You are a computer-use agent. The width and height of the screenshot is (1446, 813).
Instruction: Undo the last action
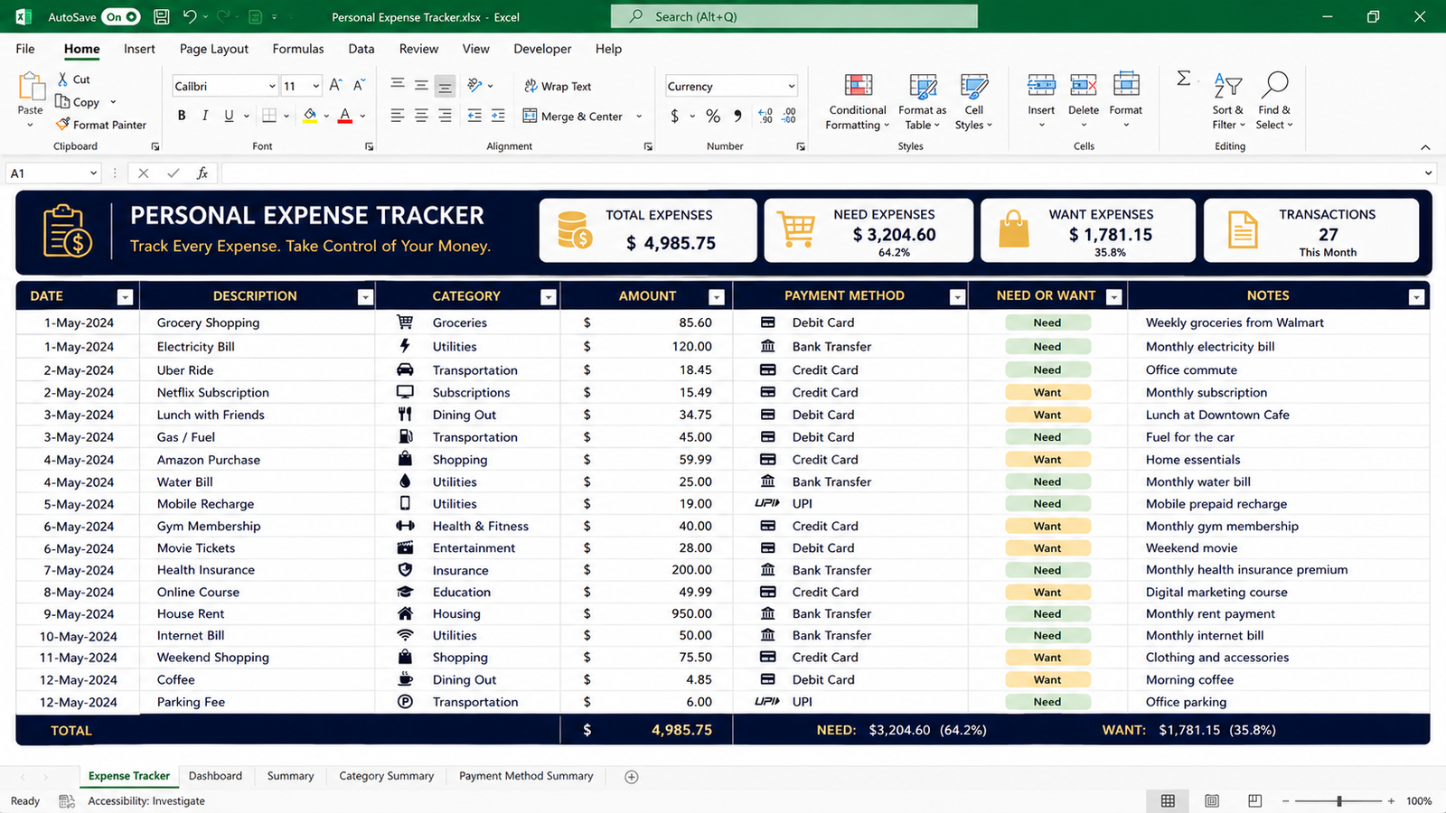coord(189,16)
